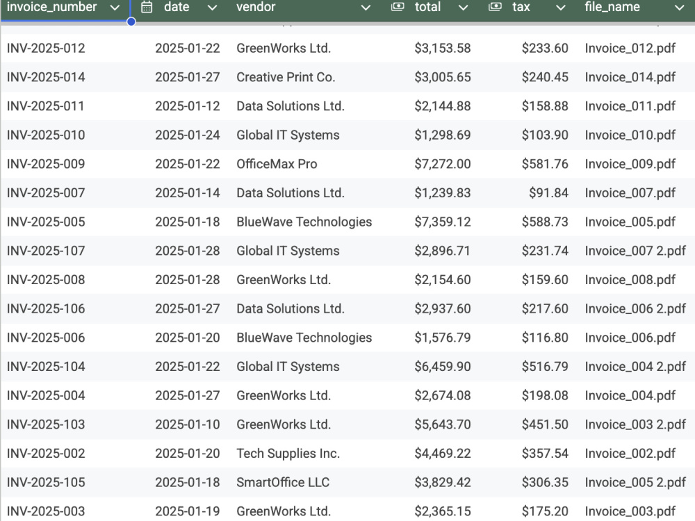Viewport: 695px width, 521px height.
Task: Click file name Invoice_005 2.pdf
Action: [635, 482]
